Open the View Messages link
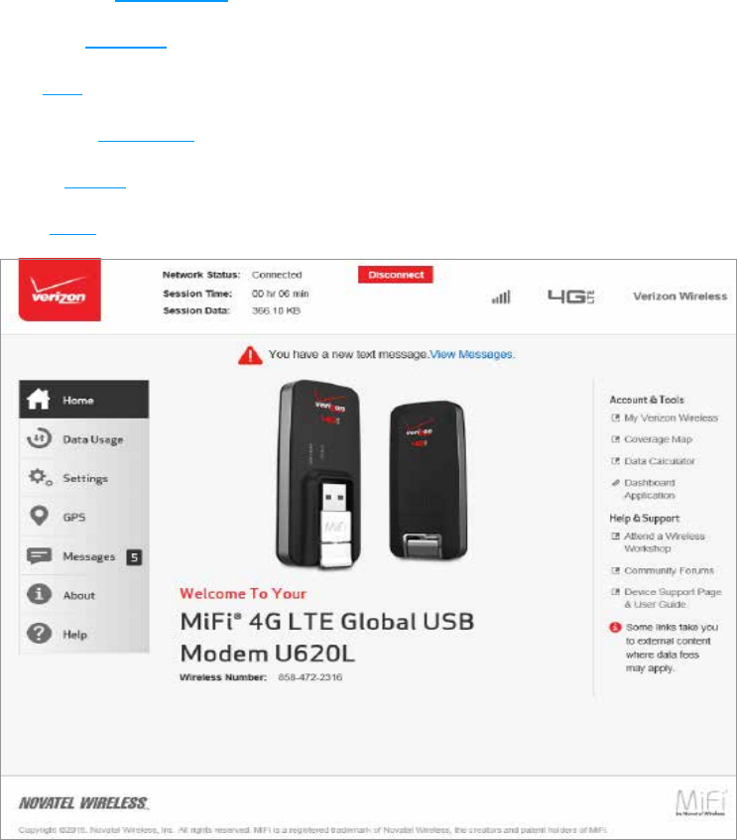Screen dimensions: 737x840 tap(471, 354)
